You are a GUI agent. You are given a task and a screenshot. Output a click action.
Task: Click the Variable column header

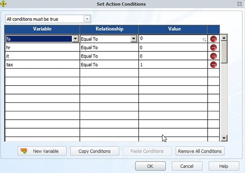42,29
